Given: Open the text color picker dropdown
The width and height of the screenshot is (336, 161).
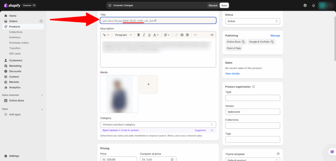Looking at the screenshot, I should (x=156, y=35).
